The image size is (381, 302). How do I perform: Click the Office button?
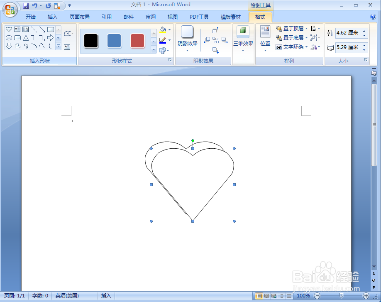pos(10,10)
